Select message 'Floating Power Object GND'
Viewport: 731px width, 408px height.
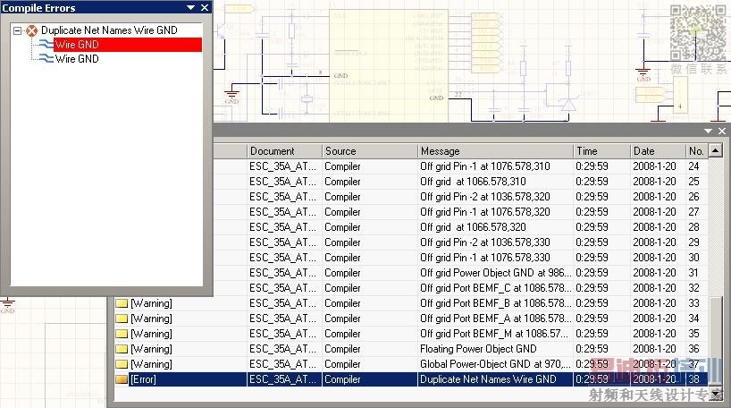(478, 349)
